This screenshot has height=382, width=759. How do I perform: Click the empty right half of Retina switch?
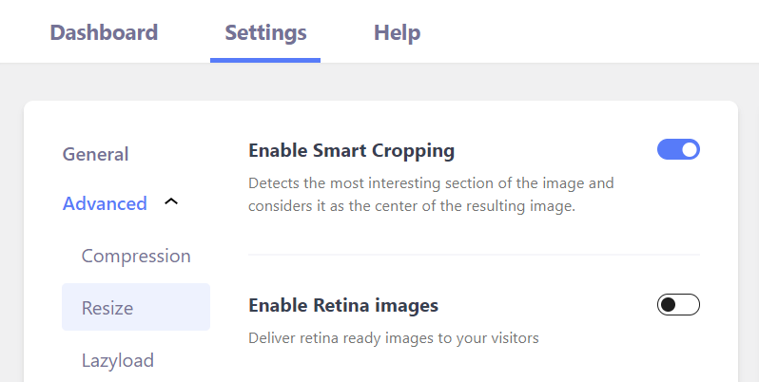pos(689,305)
